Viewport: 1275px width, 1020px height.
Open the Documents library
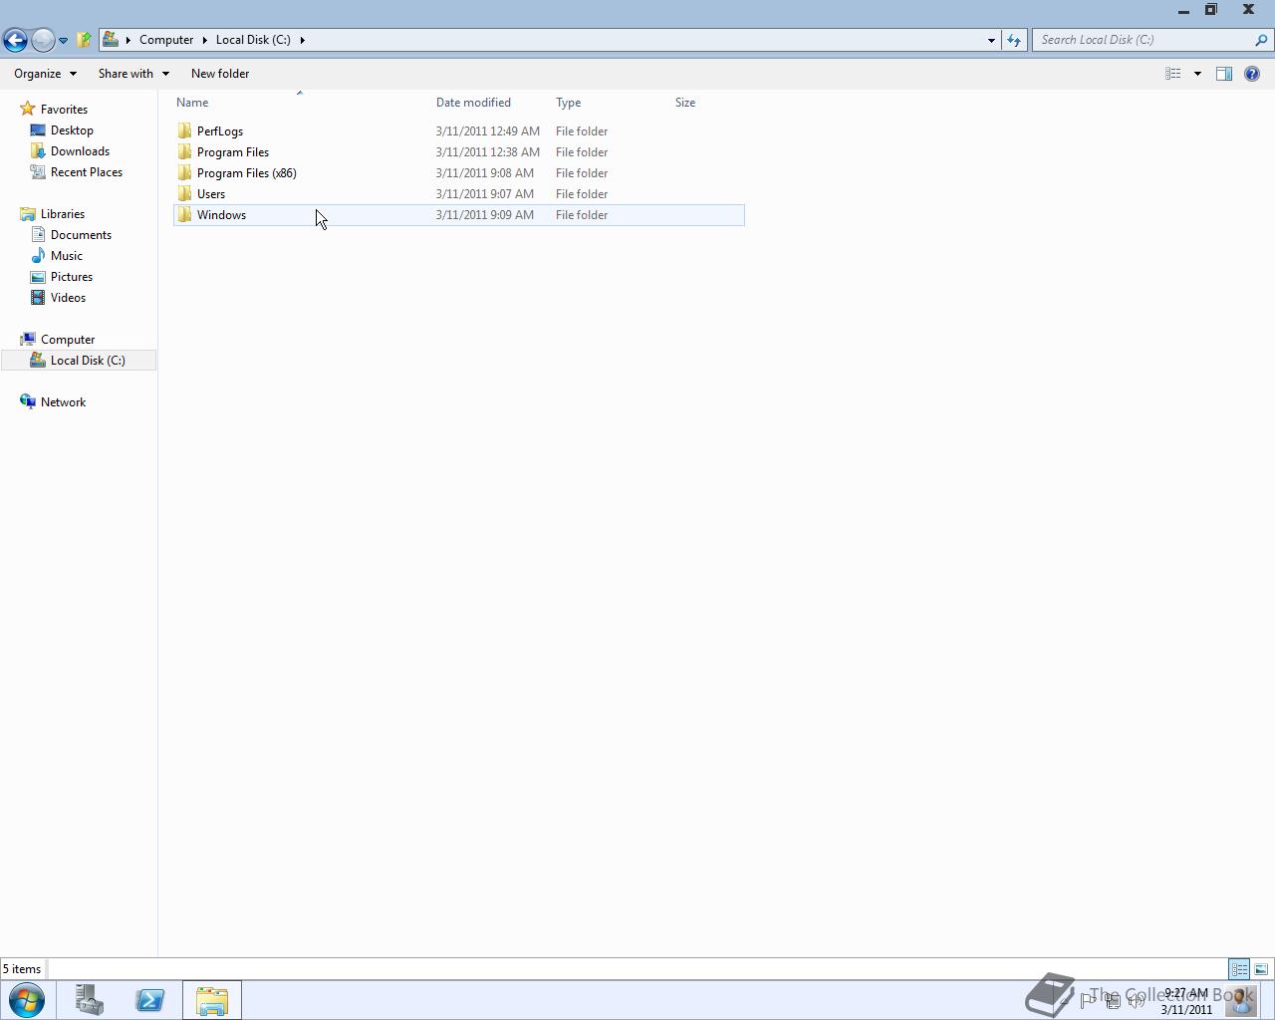pyautogui.click(x=81, y=235)
